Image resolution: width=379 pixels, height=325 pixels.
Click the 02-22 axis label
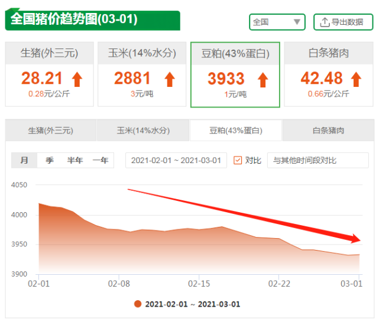[279, 284]
